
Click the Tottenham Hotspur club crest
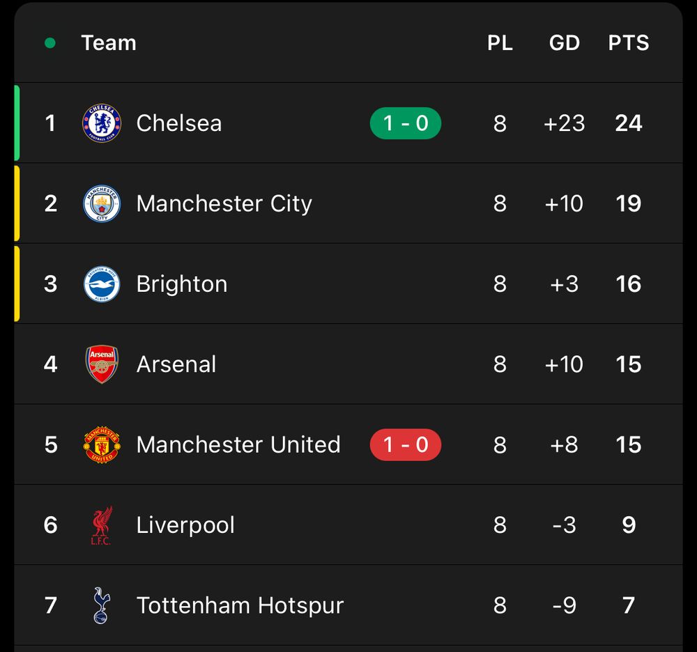point(102,605)
